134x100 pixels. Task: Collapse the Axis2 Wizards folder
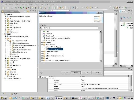click(42, 45)
